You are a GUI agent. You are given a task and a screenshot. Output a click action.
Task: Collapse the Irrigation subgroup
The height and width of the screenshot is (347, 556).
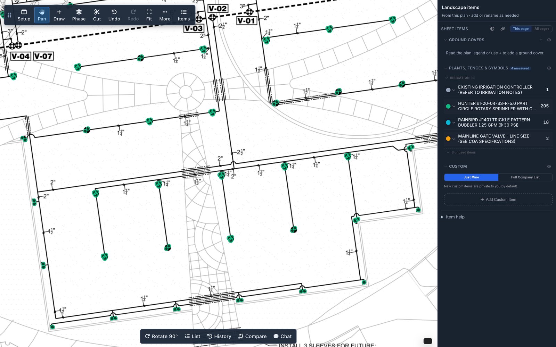click(x=447, y=78)
